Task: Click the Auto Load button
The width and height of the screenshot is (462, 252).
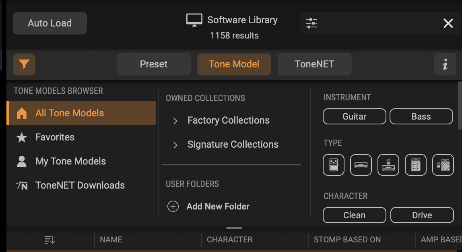Action: tap(50, 23)
